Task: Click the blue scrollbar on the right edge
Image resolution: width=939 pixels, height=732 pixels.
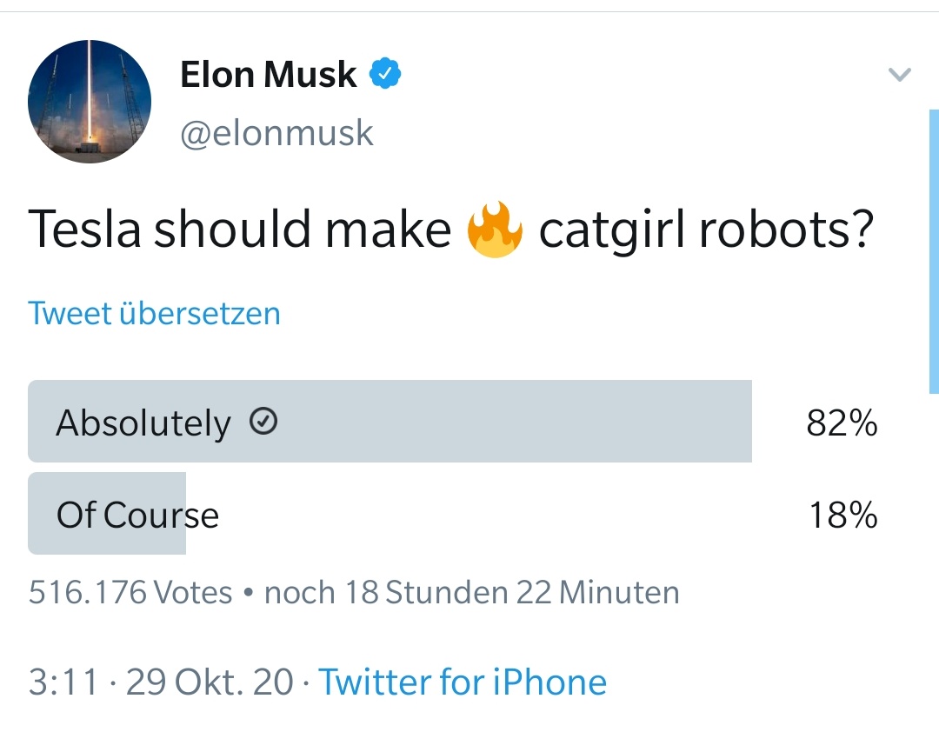Action: [x=933, y=252]
